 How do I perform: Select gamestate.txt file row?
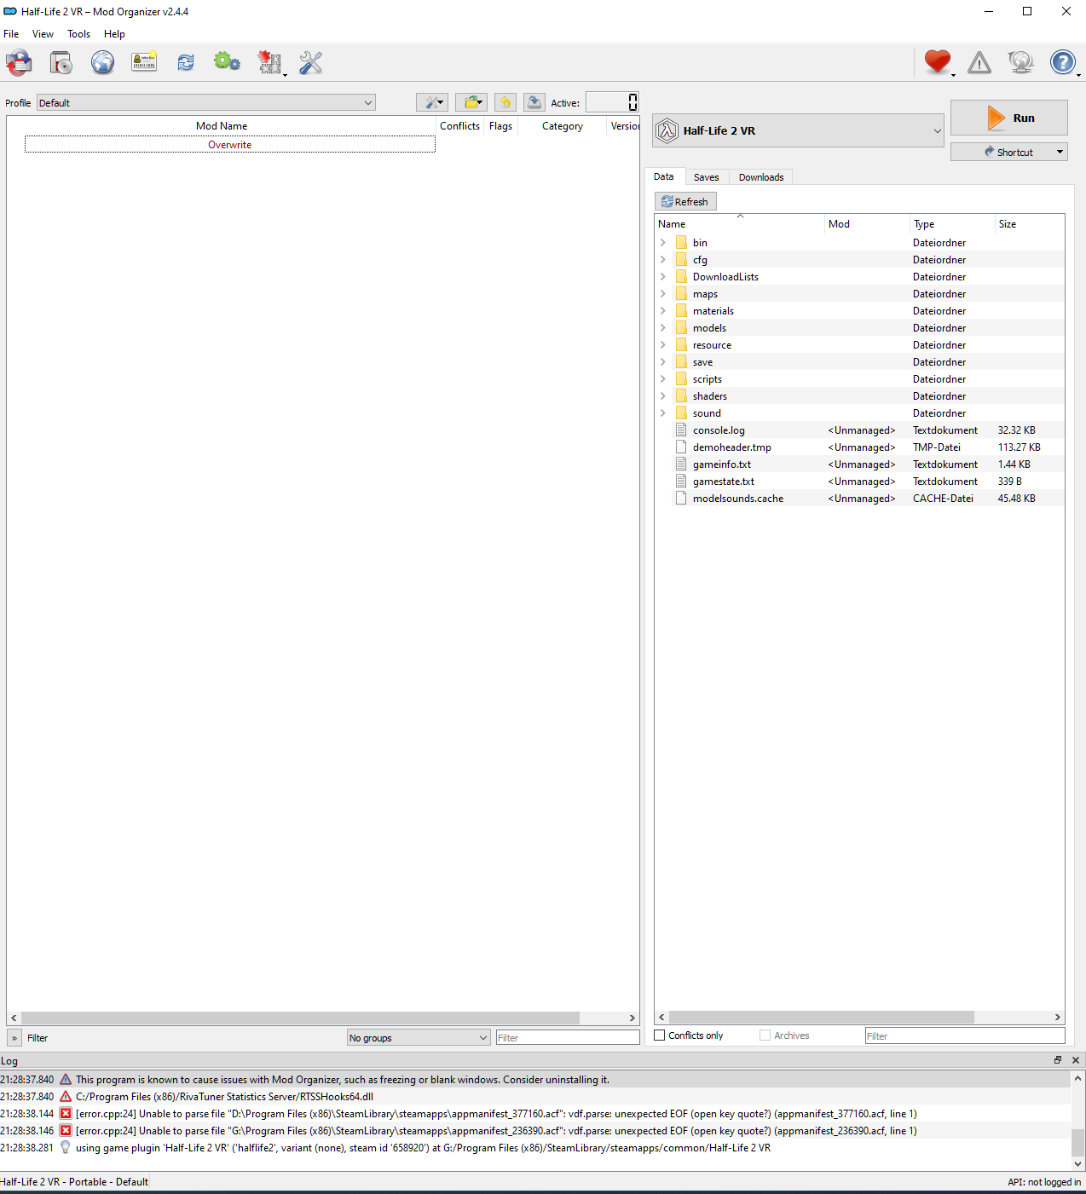[x=859, y=482]
